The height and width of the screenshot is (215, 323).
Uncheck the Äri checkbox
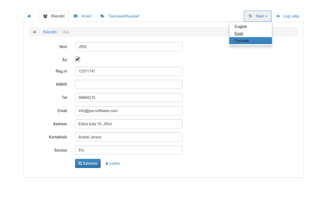pos(78,59)
